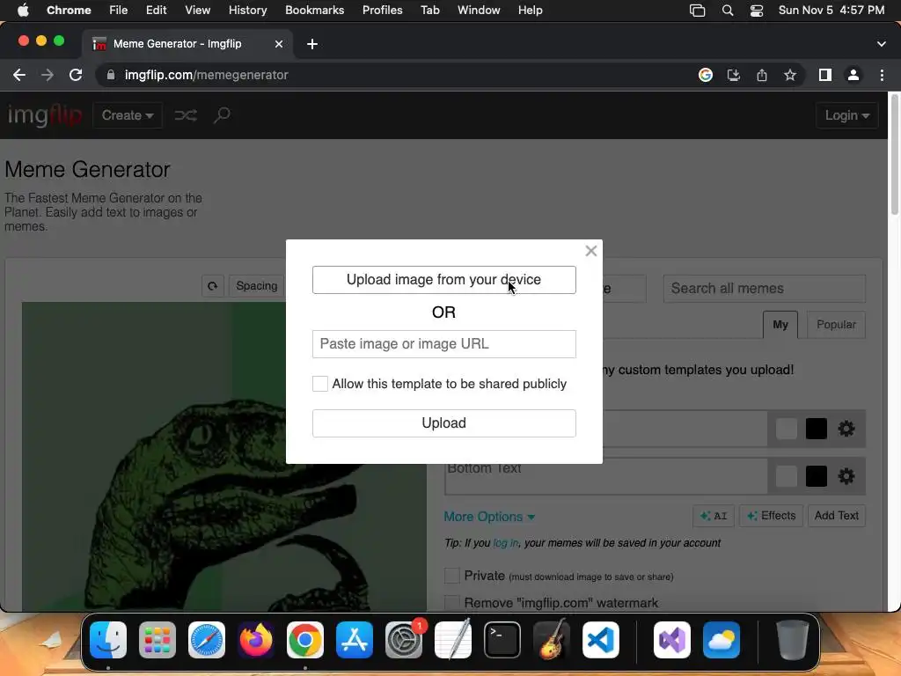Image resolution: width=901 pixels, height=676 pixels.
Task: Click the Spacing button
Action: [256, 286]
